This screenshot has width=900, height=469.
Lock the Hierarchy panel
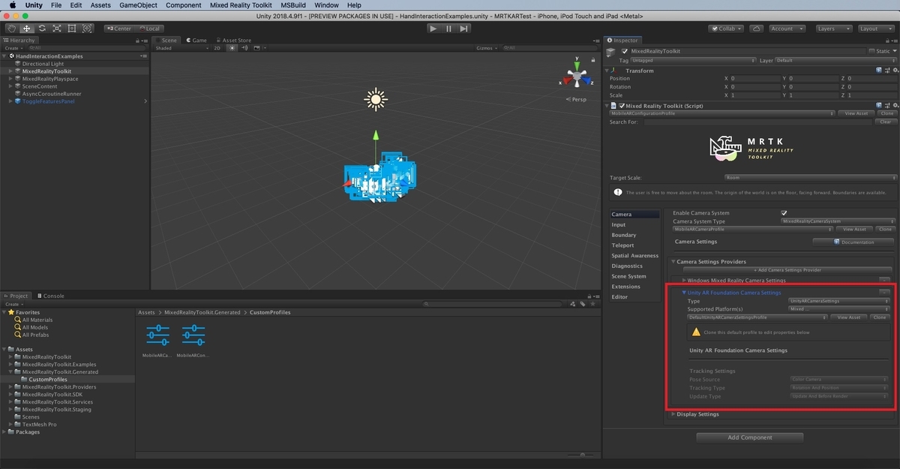coord(137,41)
